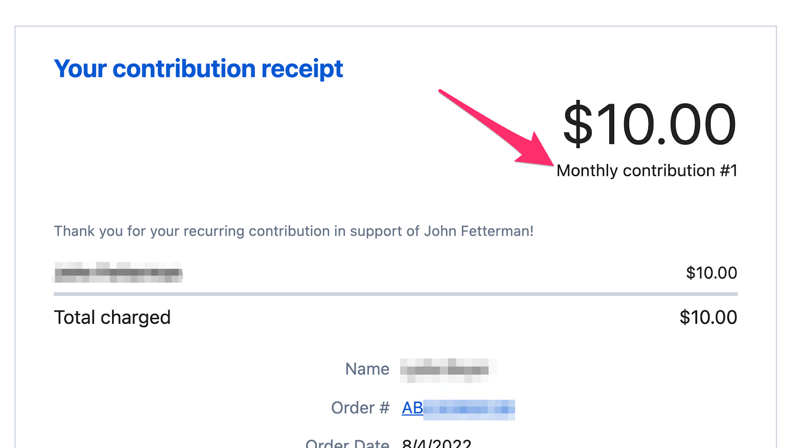Click the dollar sign of the large amount
The width and height of the screenshot is (790, 448).
tap(577, 124)
